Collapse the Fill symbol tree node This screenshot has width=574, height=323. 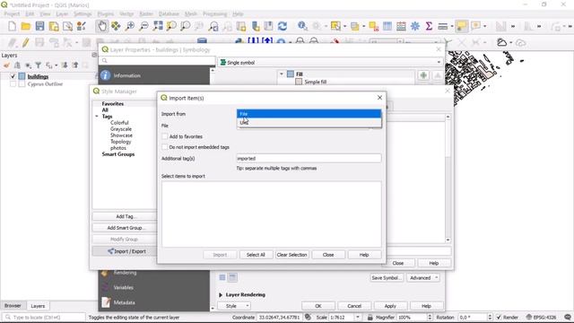(x=282, y=74)
